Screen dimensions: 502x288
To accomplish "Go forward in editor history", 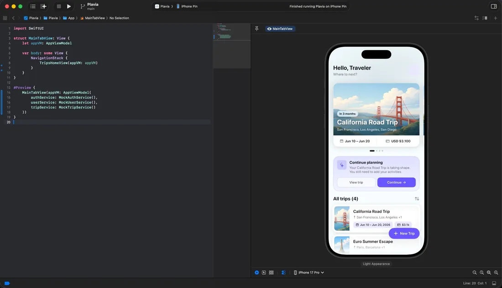I will [19, 18].
